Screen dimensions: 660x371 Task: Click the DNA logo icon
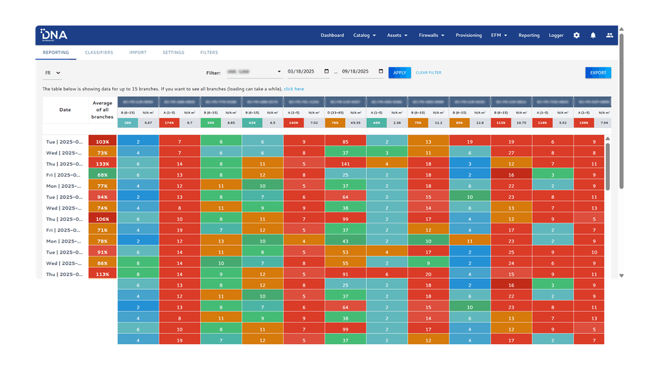click(54, 35)
